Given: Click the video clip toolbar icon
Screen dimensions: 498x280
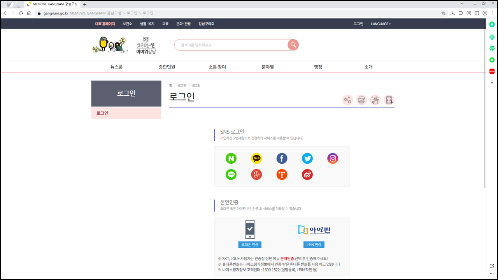Looking at the screenshot, I should 461,13.
